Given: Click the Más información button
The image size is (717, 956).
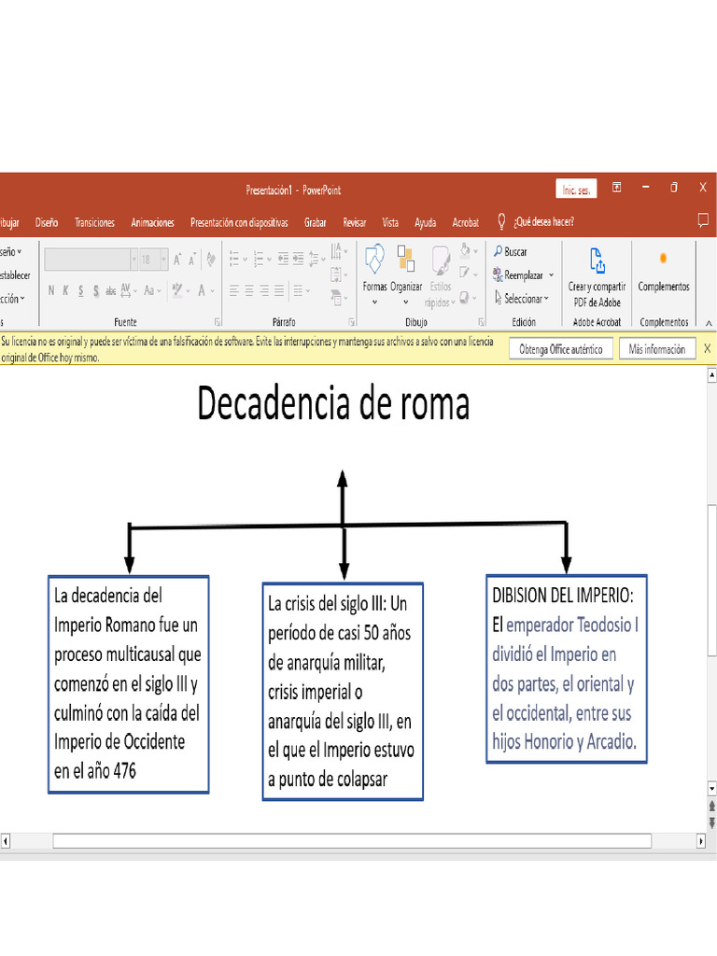Looking at the screenshot, I should pyautogui.click(x=657, y=349).
